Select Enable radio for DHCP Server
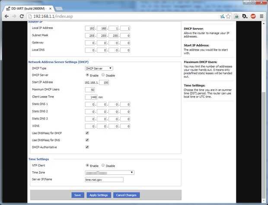This screenshot has width=268, height=205. point(87,75)
